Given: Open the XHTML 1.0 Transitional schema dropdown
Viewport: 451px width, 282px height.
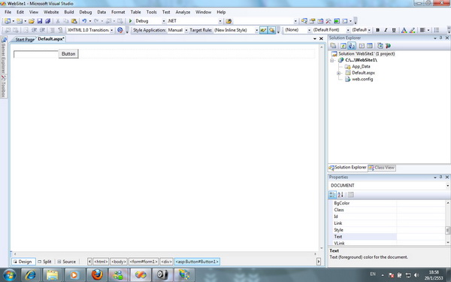Looking at the screenshot, I should [x=111, y=30].
